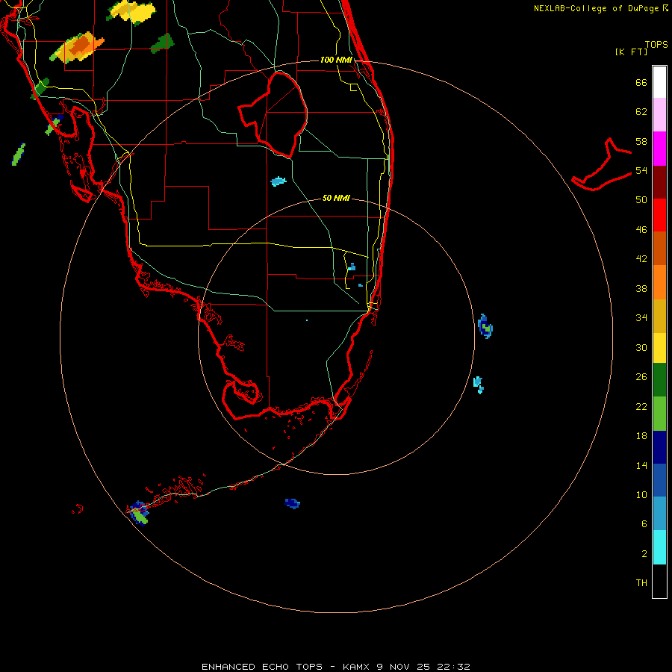
Task: Click the "66" legend value
Action: (x=641, y=82)
